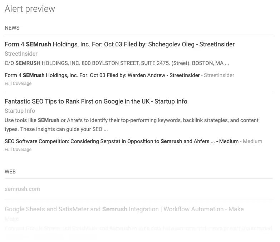
Task: Open Full Coverage below the Serpstat article
Action: click(18, 150)
